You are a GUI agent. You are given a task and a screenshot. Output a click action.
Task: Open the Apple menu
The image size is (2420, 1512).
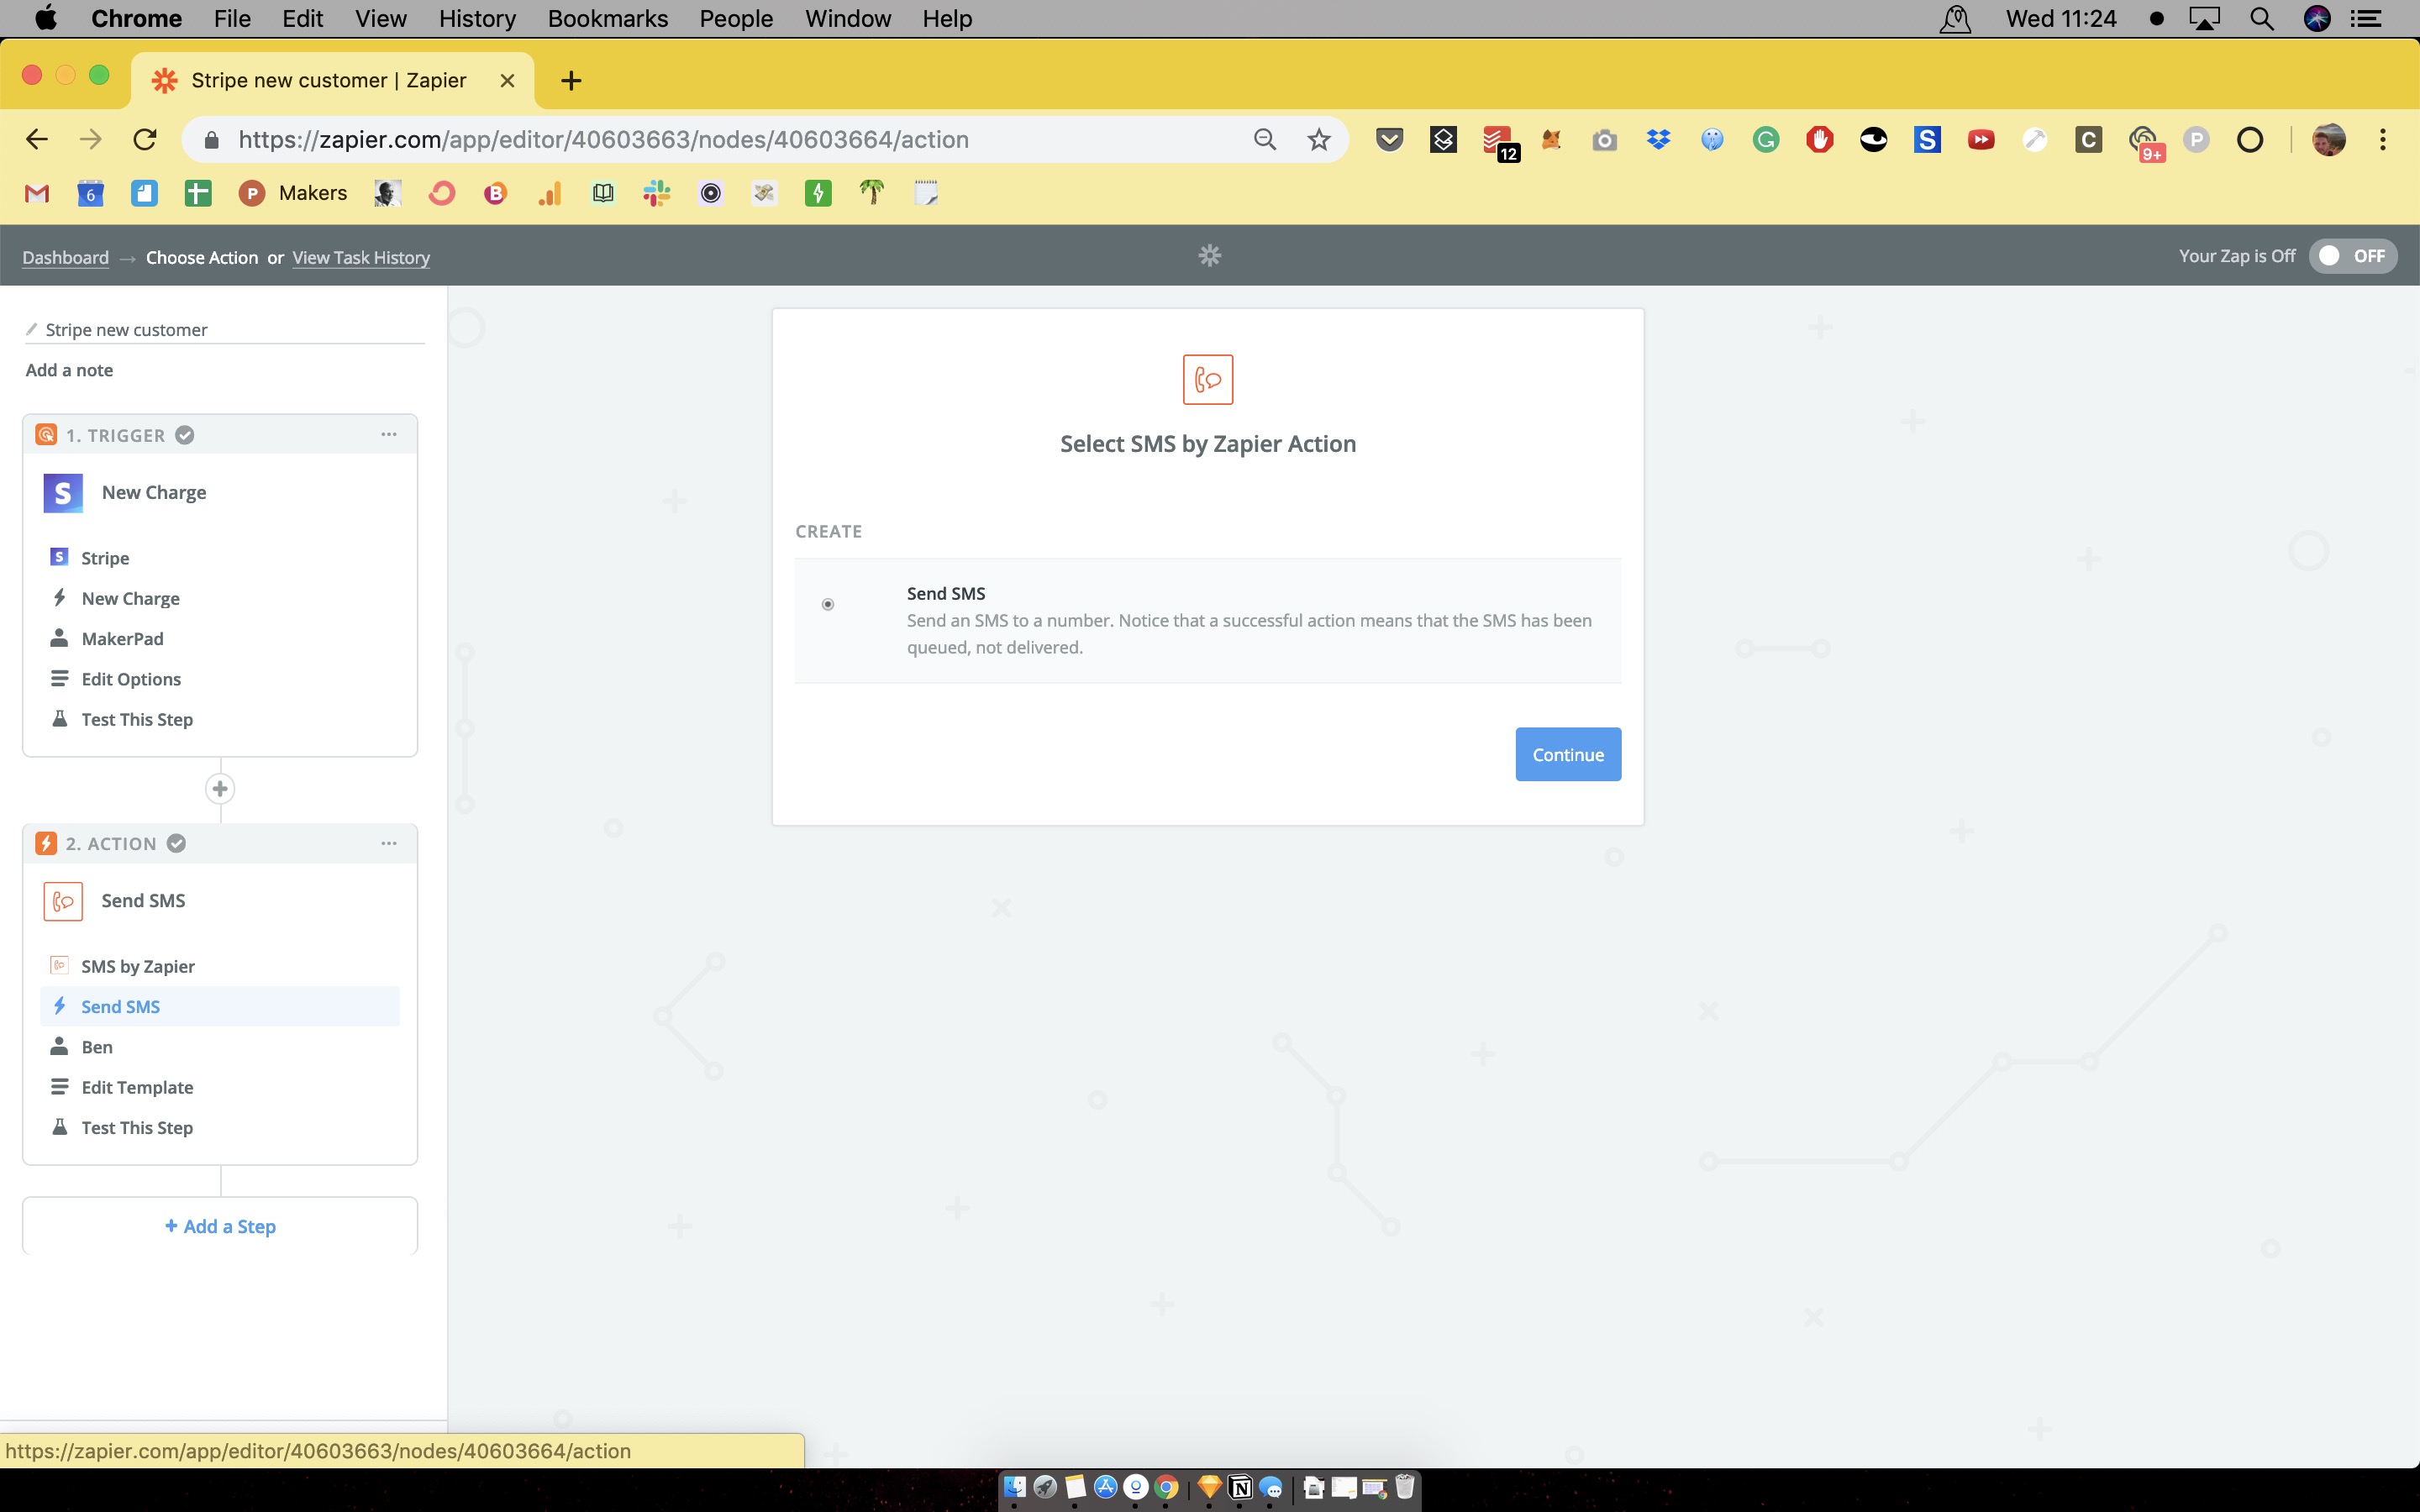coord(46,18)
